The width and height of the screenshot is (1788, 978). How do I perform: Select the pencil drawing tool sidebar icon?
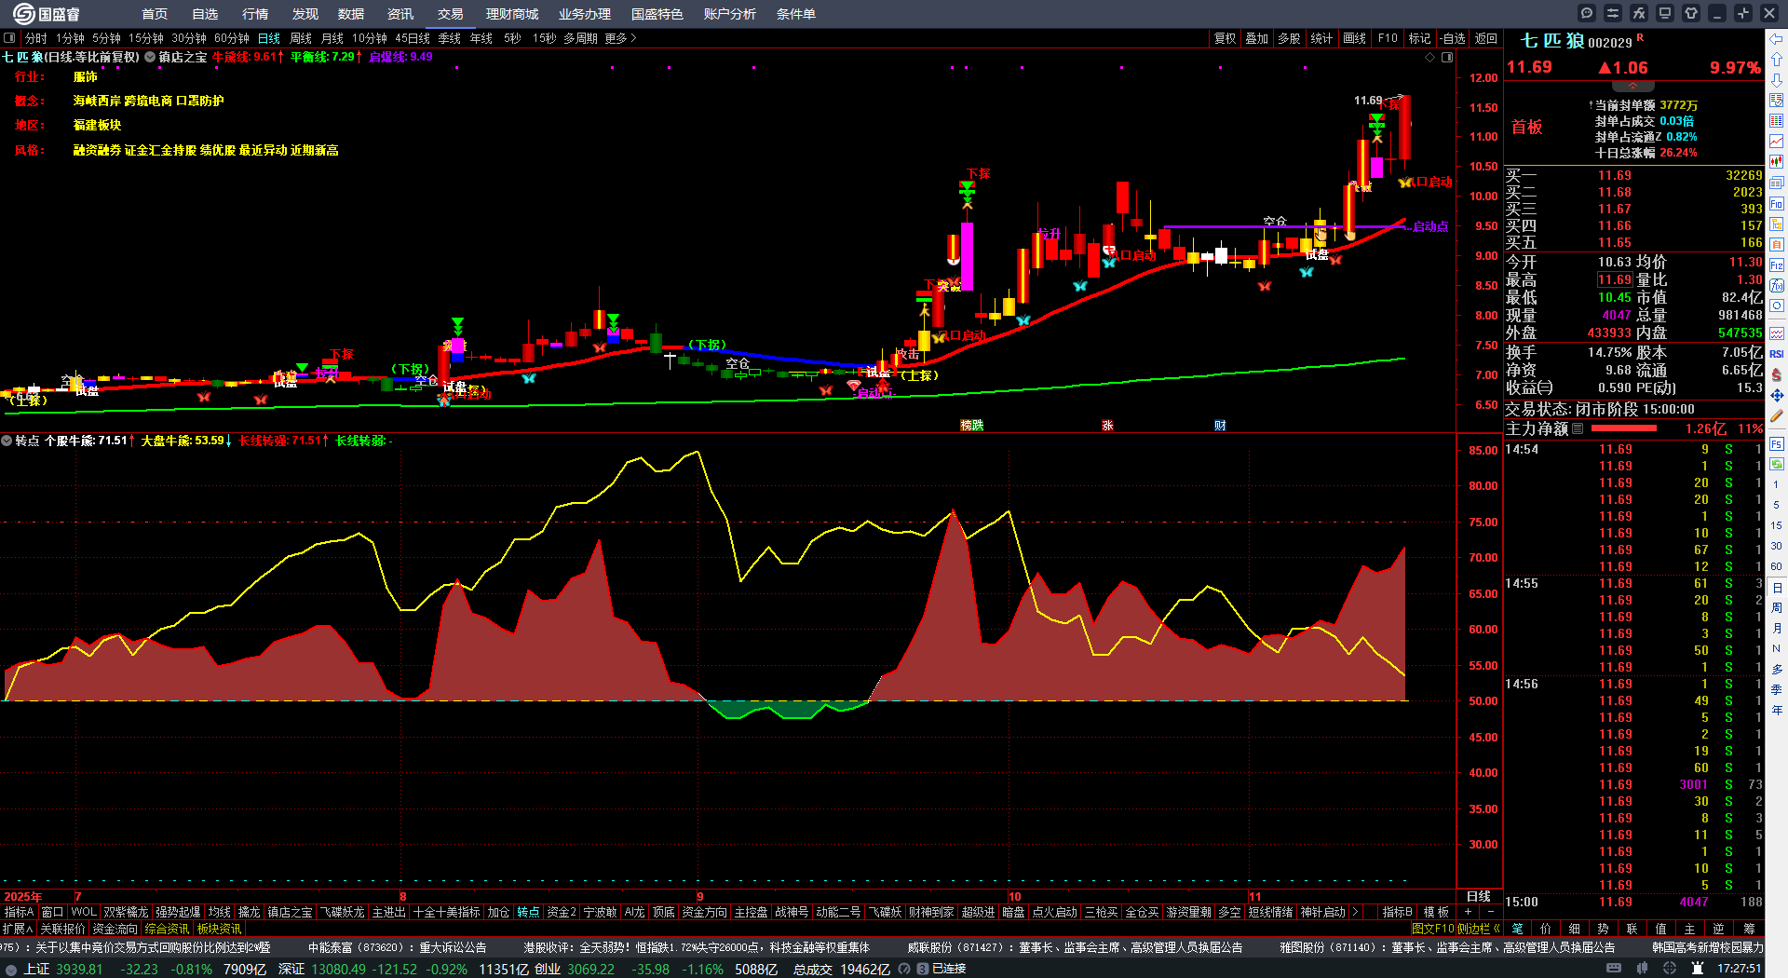(x=1777, y=416)
